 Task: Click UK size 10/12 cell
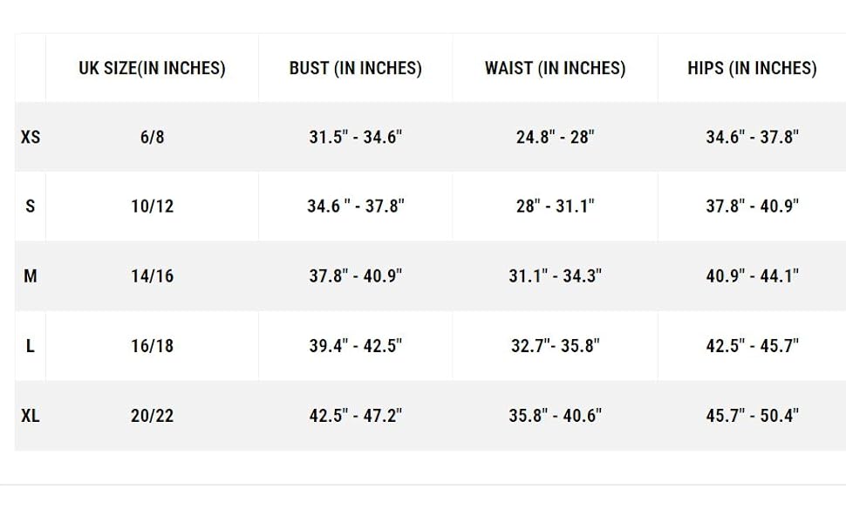(152, 207)
